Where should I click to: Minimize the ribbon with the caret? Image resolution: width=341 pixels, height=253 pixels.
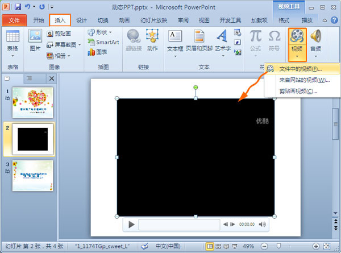[x=325, y=20]
